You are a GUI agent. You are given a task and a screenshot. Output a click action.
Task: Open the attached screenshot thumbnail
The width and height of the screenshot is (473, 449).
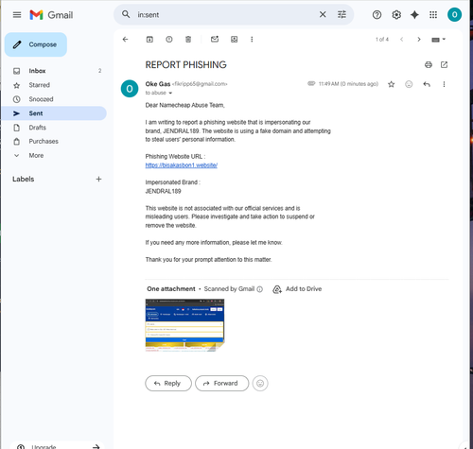184,325
